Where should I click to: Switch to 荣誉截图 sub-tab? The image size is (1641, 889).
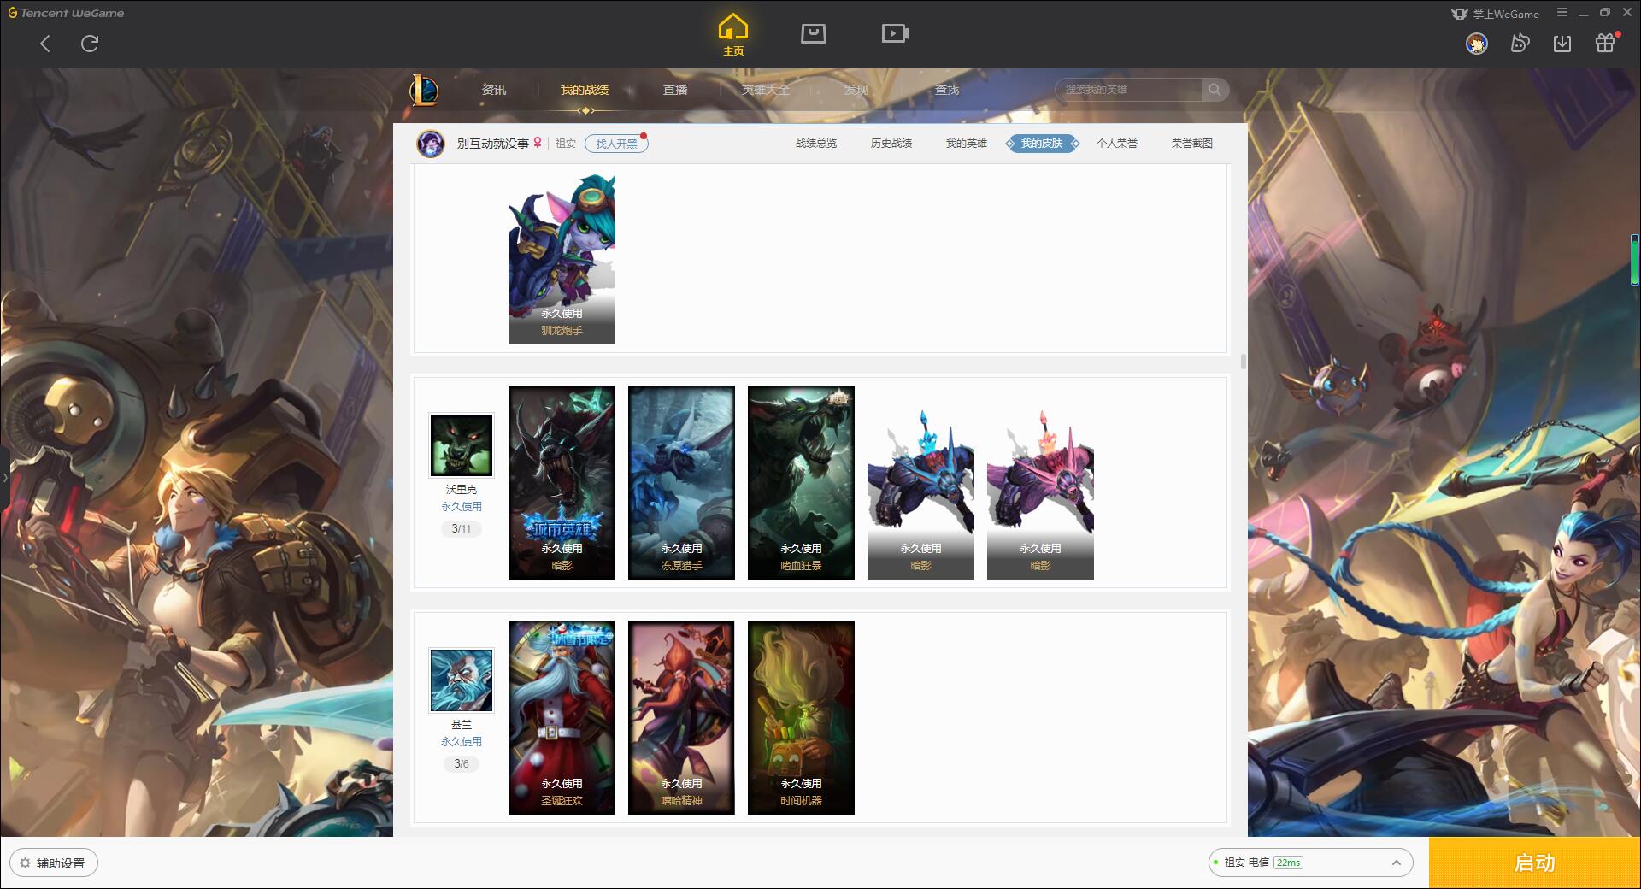click(x=1192, y=144)
